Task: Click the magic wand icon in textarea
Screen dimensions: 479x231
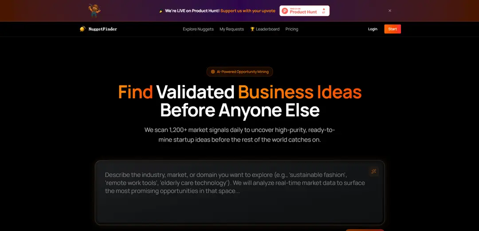Action: [373, 171]
